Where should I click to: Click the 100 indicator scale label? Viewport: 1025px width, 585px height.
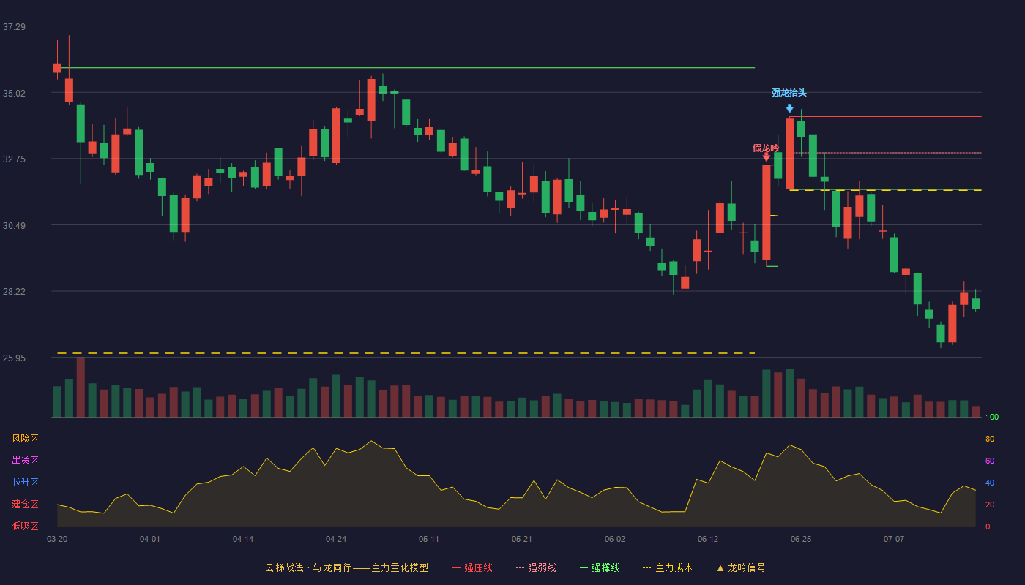coord(992,418)
